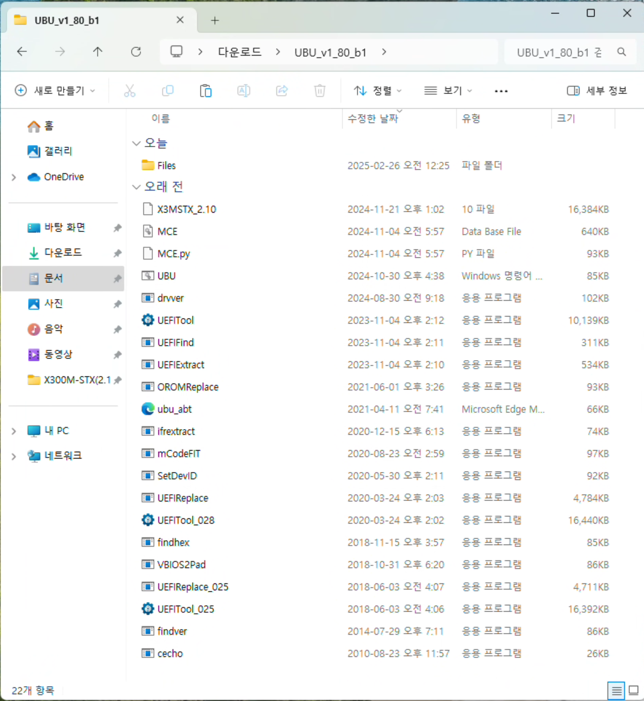
Task: Close the UBU_v1_80_b1 tab
Action: (180, 20)
